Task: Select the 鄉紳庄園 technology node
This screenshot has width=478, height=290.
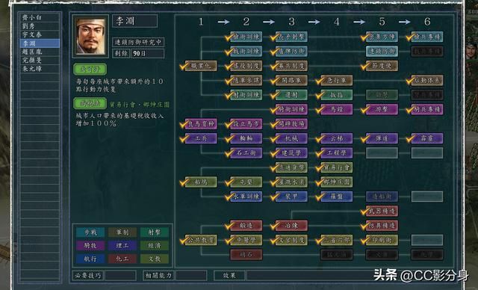Action: pos(337,182)
